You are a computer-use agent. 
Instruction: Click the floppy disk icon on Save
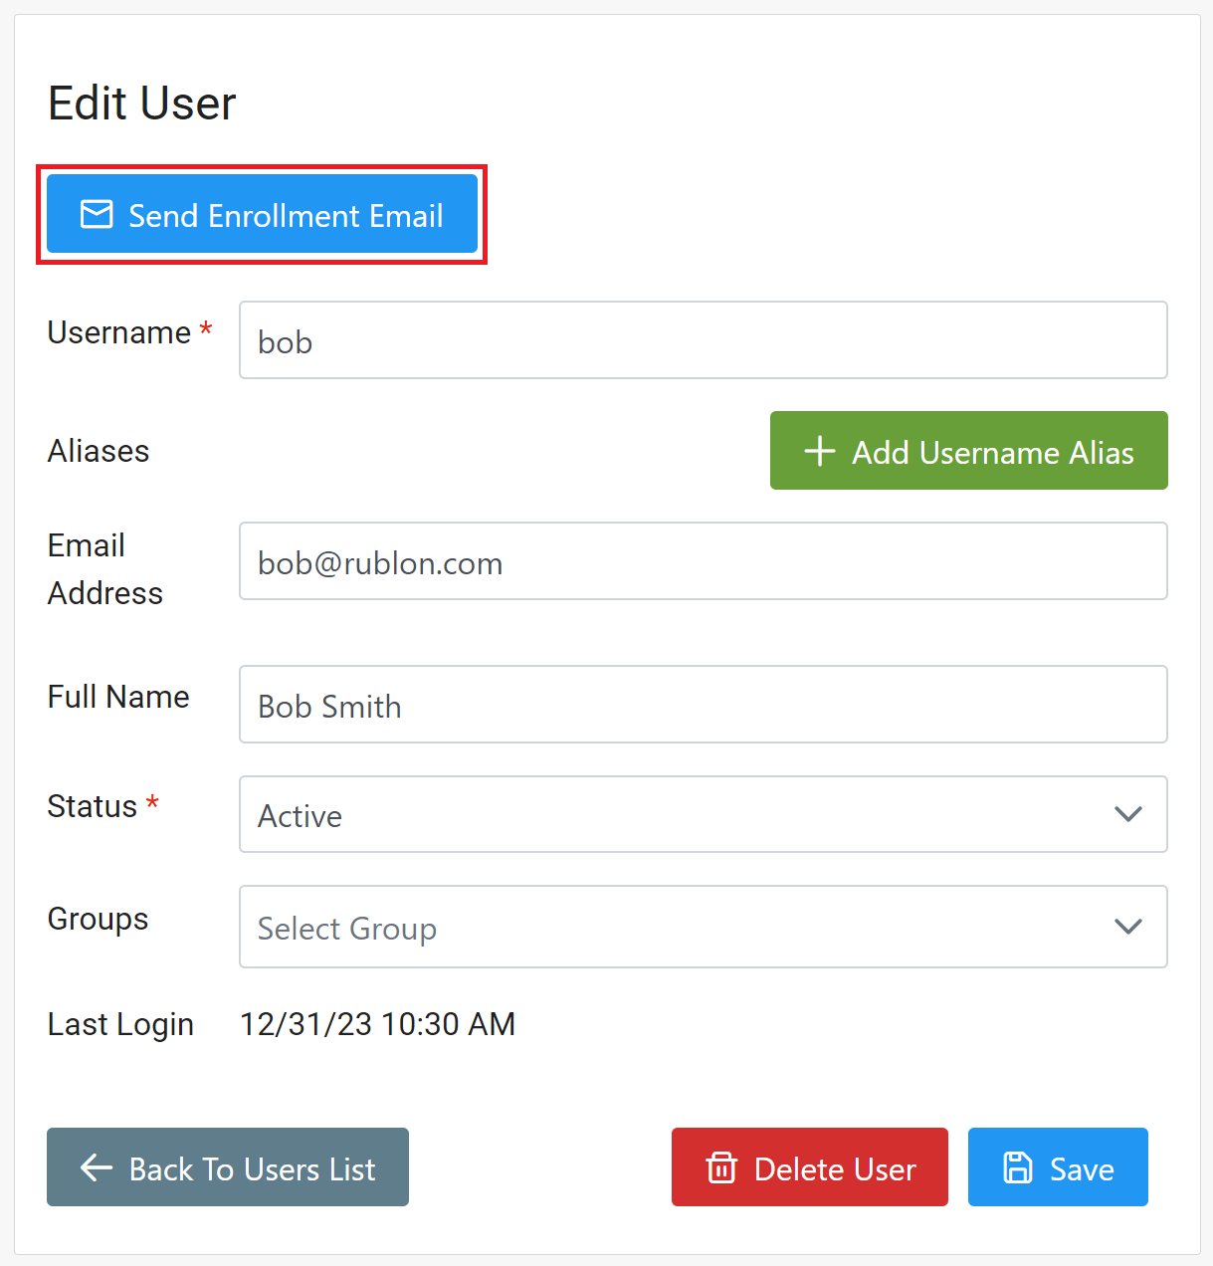(x=1017, y=1167)
